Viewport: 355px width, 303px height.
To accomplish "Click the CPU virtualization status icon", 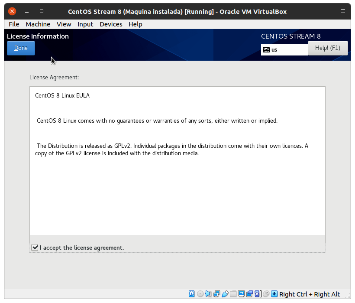I will click(258, 294).
